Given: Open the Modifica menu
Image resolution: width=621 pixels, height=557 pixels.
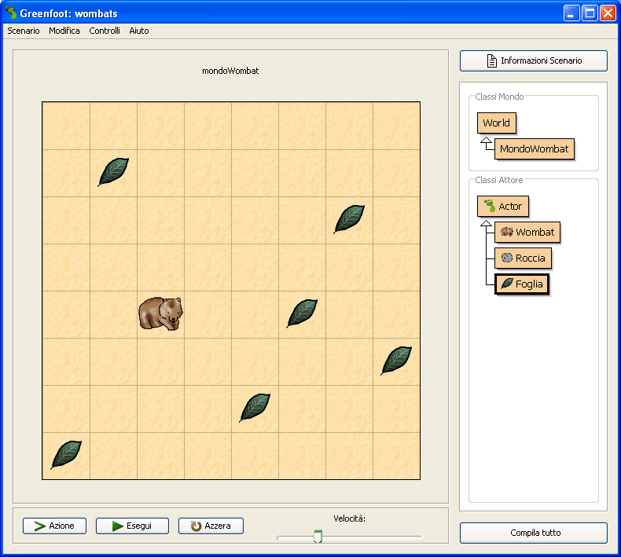Looking at the screenshot, I should 64,31.
